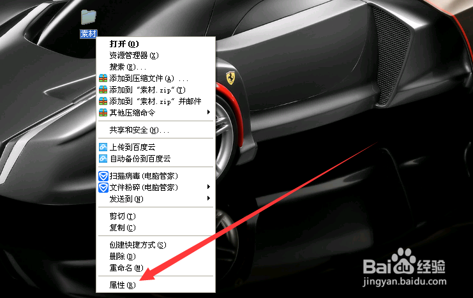The width and height of the screenshot is (473, 298).
Task: Click WinRAR icon beside 添加到压缩文件
Action: tap(103, 78)
